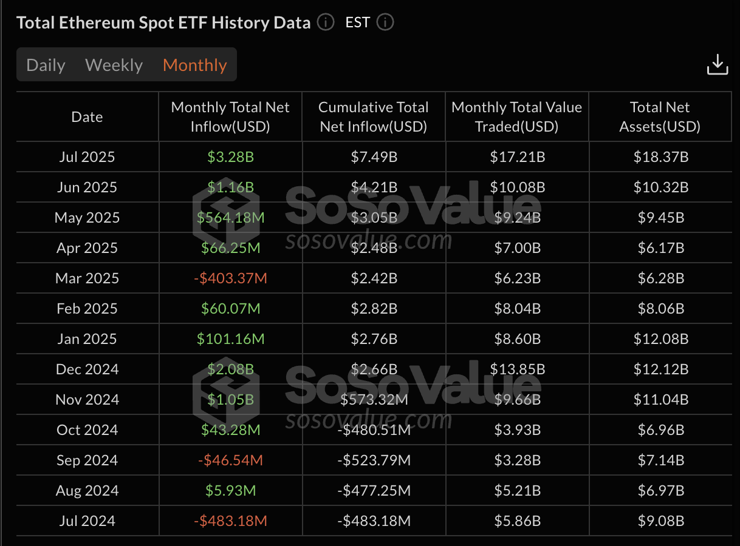Select the Monthly tab

click(x=194, y=65)
